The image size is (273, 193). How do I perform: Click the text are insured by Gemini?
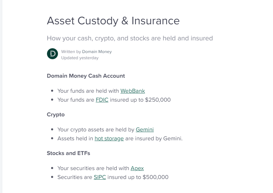tap(154, 139)
